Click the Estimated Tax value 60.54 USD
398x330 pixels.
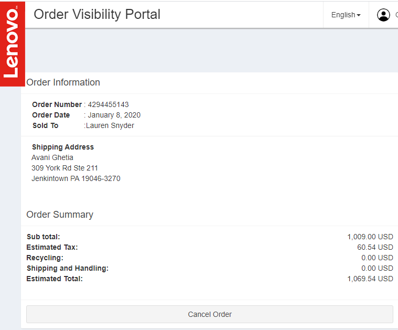pyautogui.click(x=375, y=247)
